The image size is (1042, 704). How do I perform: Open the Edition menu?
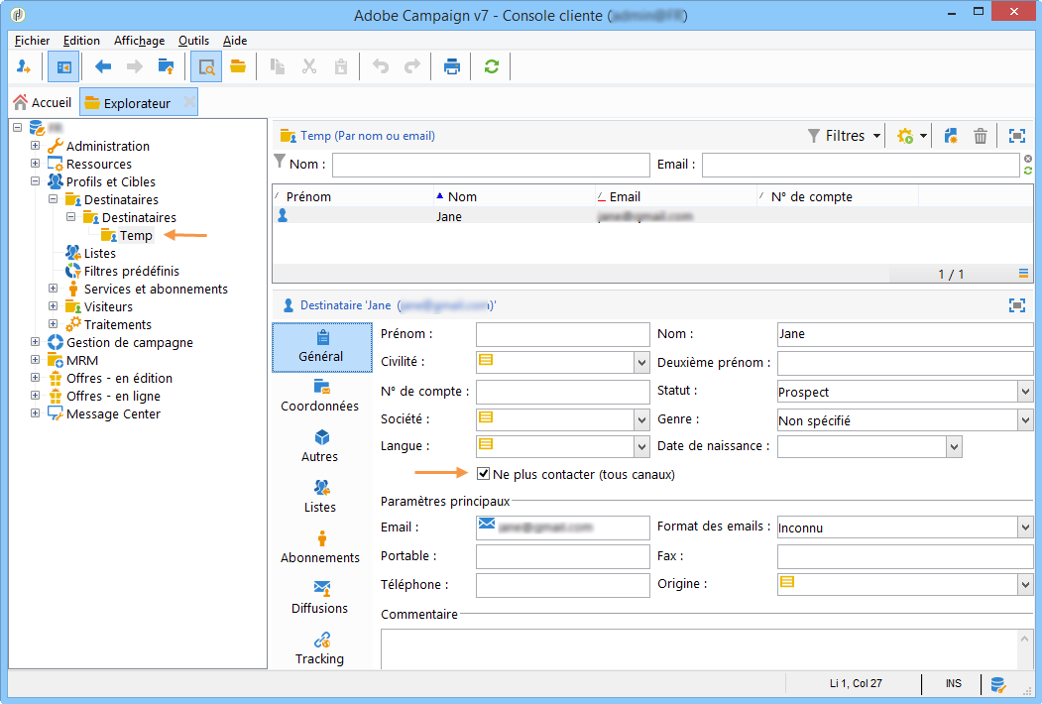tap(81, 41)
